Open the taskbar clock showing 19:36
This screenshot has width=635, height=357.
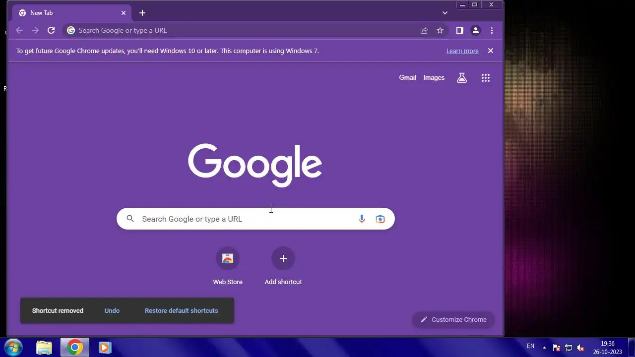pos(607,348)
